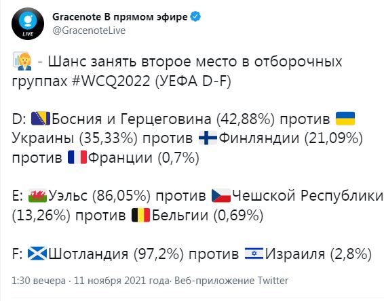Screen dimensions: 384x301
Task: Click the blue verified badge icon
Action: [195, 17]
